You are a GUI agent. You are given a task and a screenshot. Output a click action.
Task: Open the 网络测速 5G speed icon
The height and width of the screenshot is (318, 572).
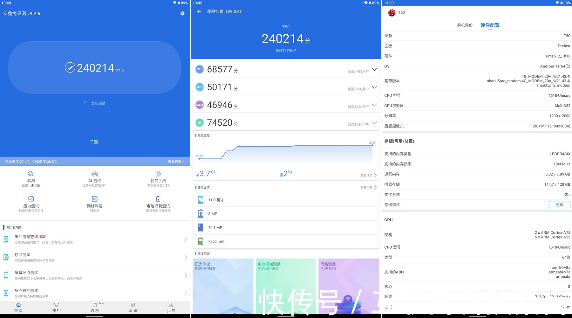point(95,199)
